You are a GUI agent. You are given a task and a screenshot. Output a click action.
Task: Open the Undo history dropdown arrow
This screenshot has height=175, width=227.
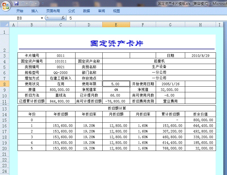pyautogui.click(x=27, y=3)
